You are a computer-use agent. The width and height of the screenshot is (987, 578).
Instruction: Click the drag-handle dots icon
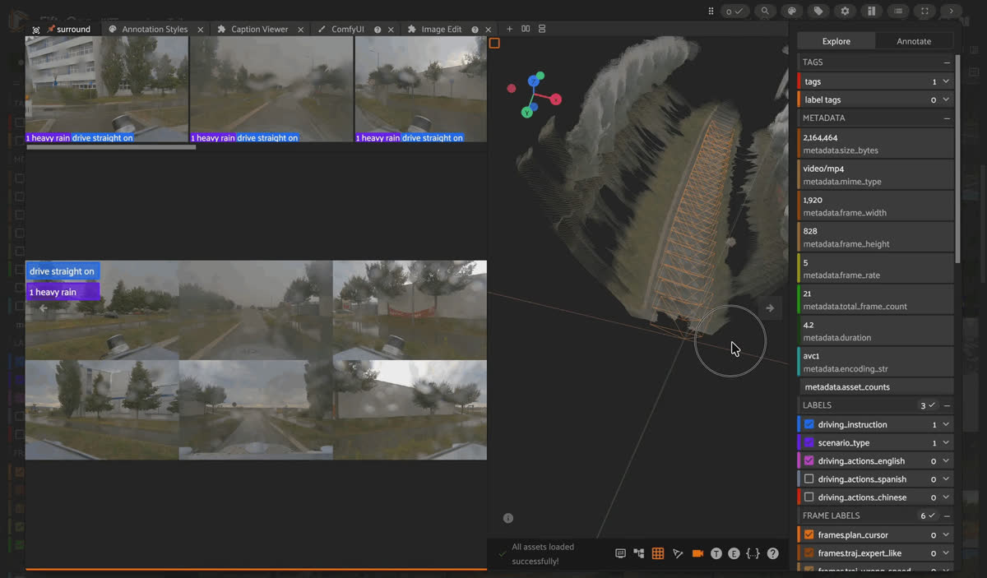(x=711, y=12)
